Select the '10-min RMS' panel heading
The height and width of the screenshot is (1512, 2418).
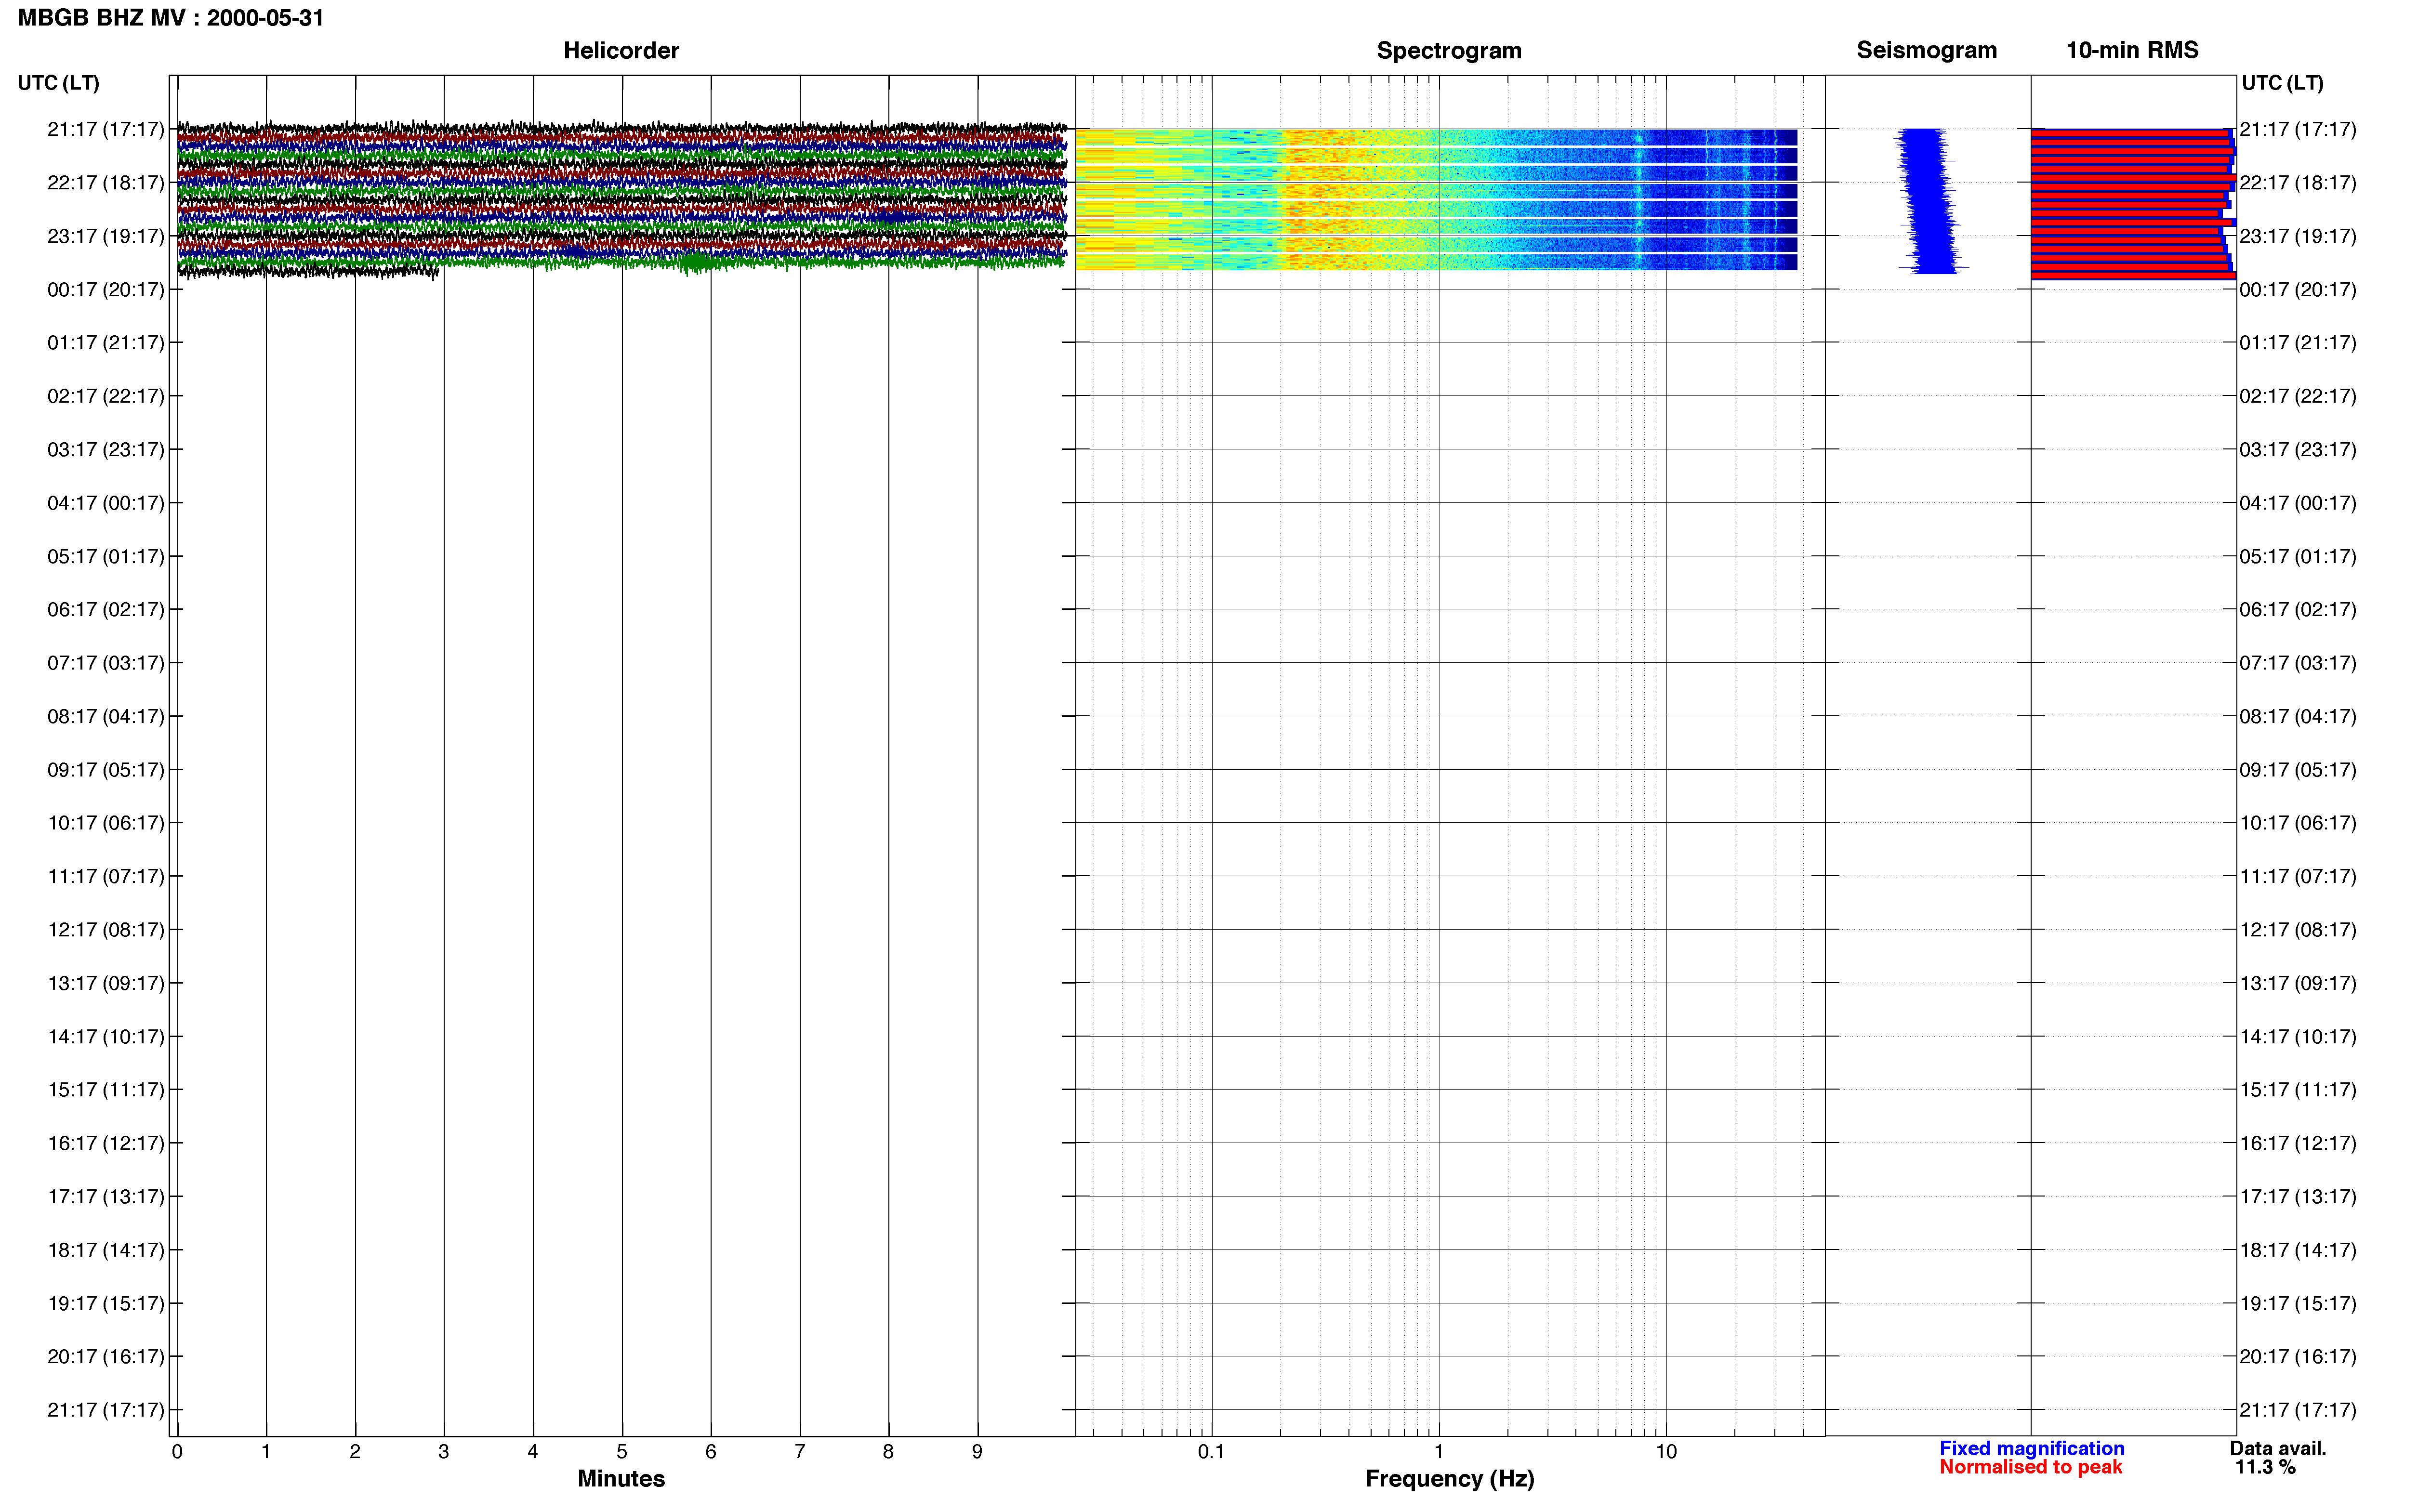(x=2132, y=50)
